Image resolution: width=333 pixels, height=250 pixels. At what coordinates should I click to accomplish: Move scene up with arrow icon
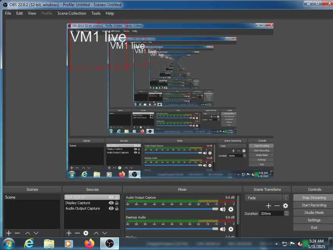[28, 233]
